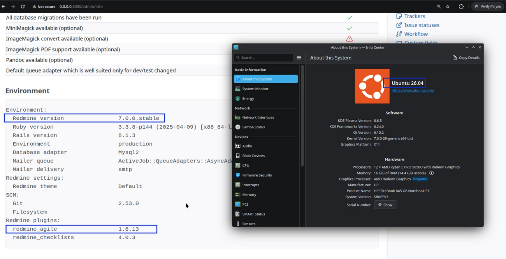Open Samba Status in Info Center

pos(266,127)
